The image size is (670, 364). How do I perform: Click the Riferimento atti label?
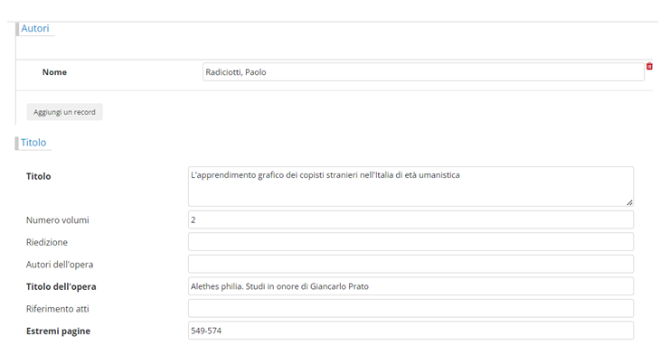58,309
